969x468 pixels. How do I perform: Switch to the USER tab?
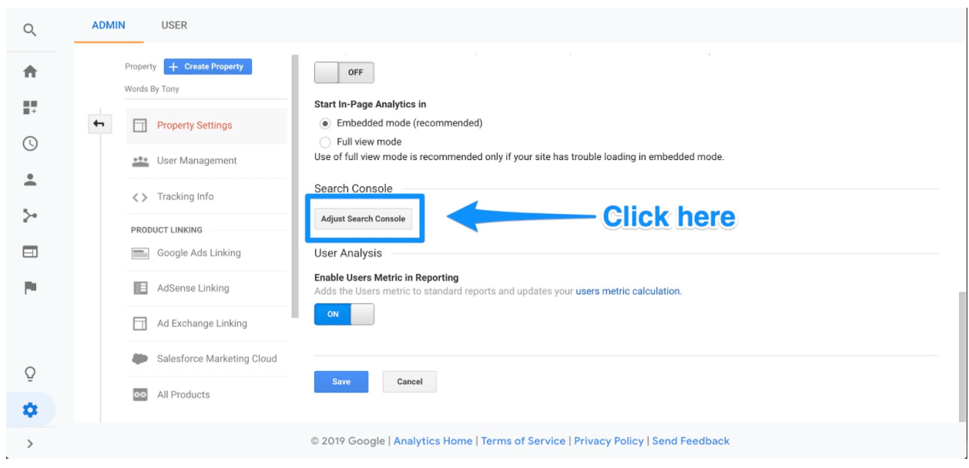(x=174, y=25)
